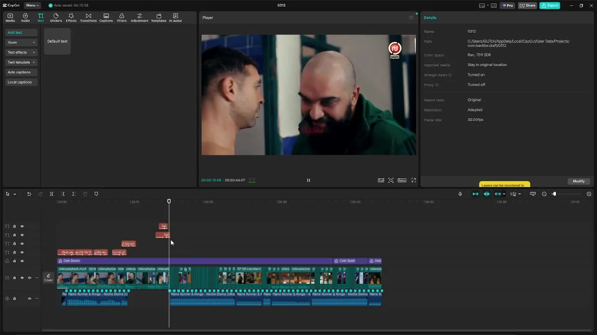Open the Captions tab
The height and width of the screenshot is (335, 597).
(106, 18)
